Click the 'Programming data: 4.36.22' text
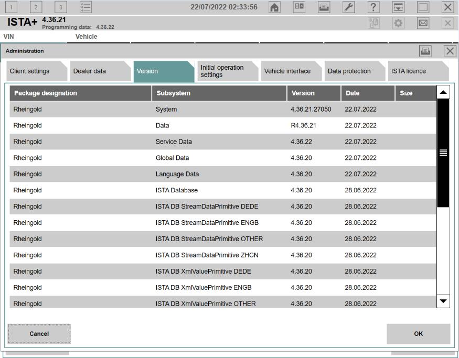Screen dimensions: 459x358 (78, 27)
